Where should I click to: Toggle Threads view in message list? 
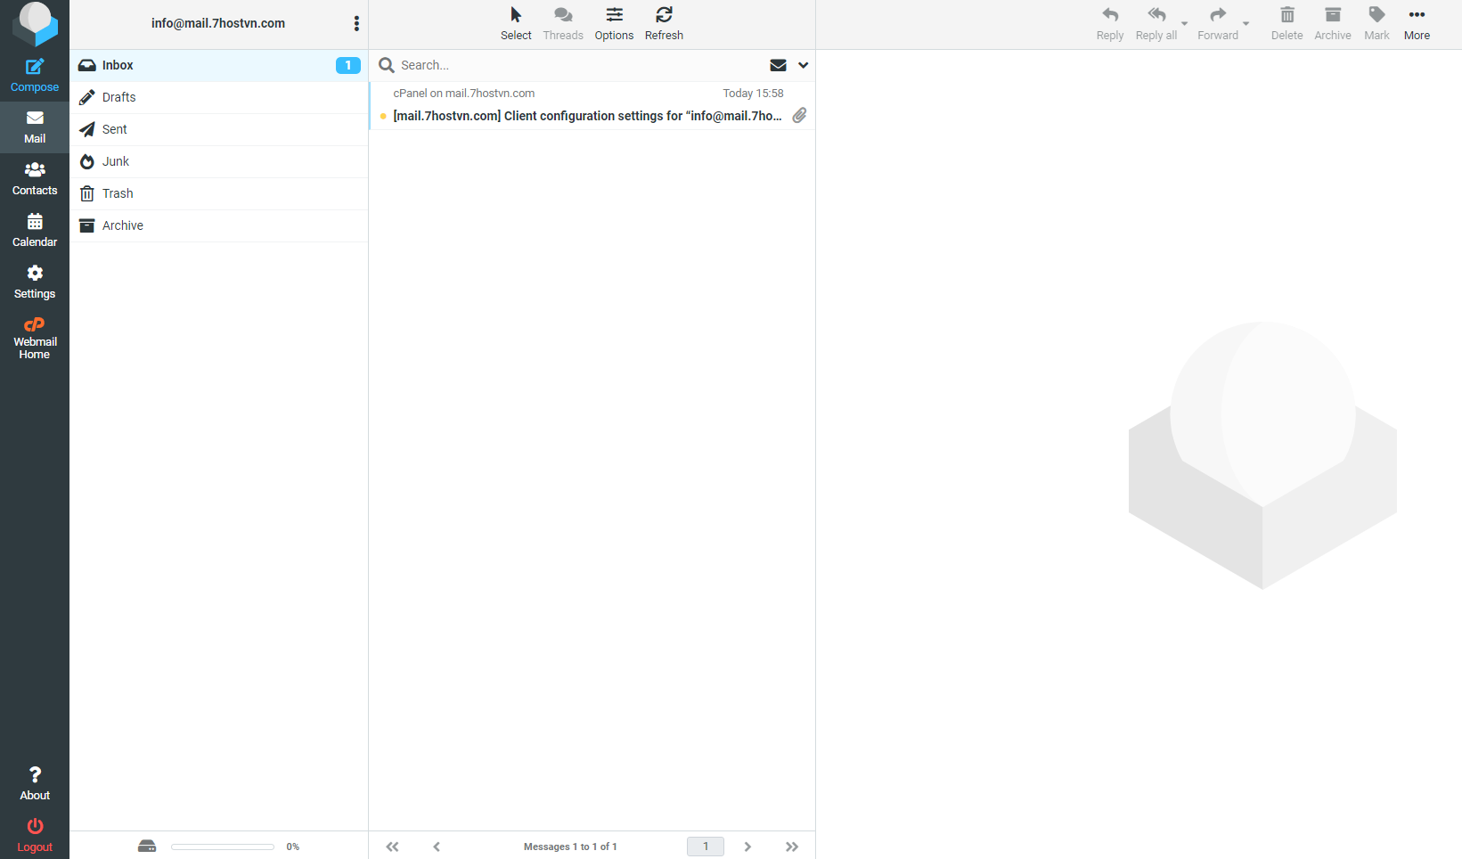[x=563, y=24]
